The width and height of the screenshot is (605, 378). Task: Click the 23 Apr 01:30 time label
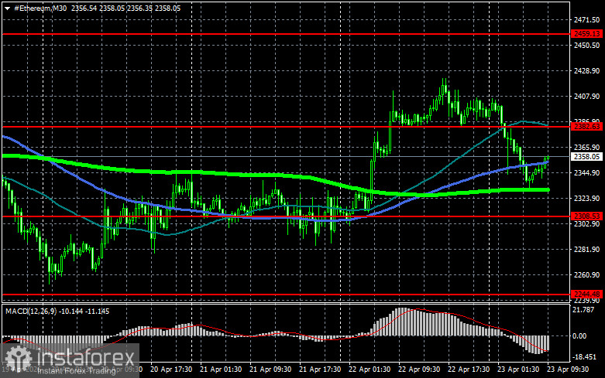518,369
